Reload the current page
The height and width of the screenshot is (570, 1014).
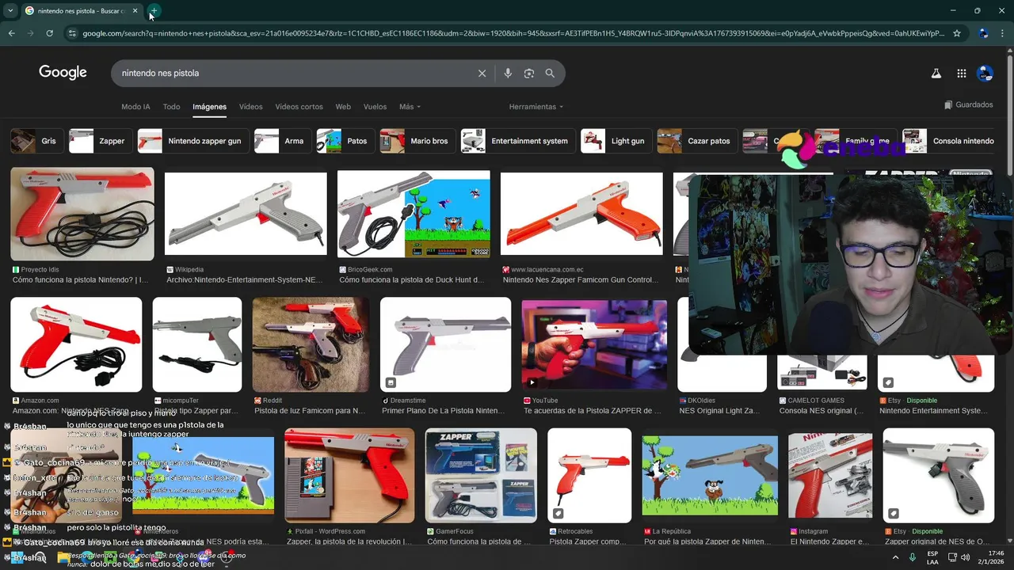(x=49, y=33)
